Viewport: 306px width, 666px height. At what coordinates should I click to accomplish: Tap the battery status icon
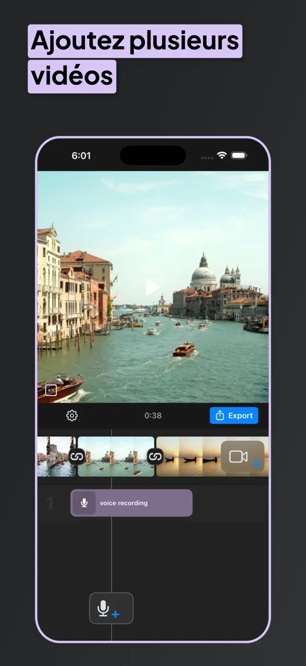click(x=239, y=155)
